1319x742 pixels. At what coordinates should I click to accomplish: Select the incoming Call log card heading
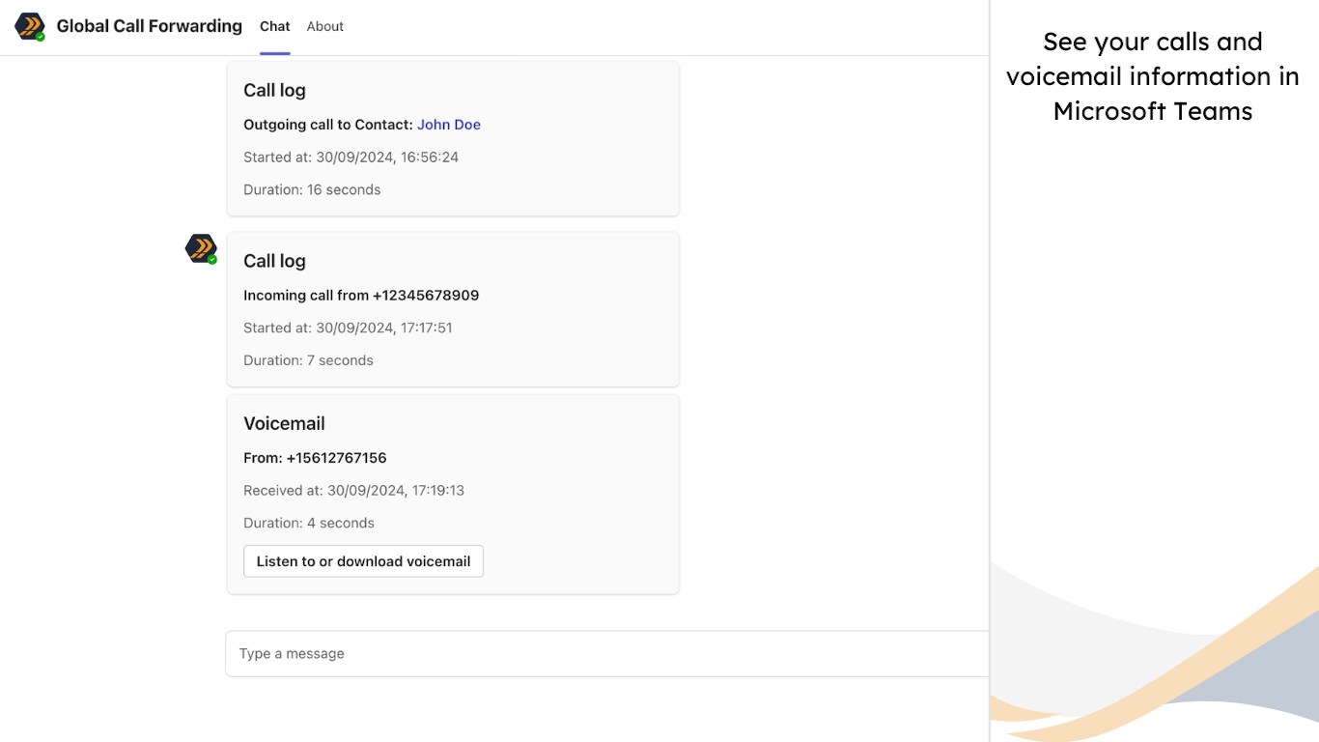click(x=274, y=261)
